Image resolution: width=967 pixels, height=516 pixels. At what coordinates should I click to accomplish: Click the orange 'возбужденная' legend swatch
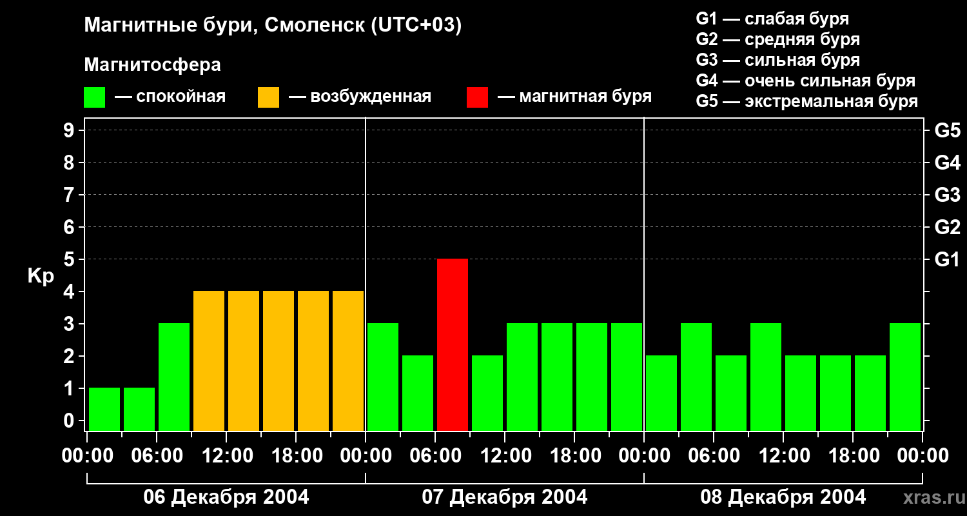pos(268,97)
